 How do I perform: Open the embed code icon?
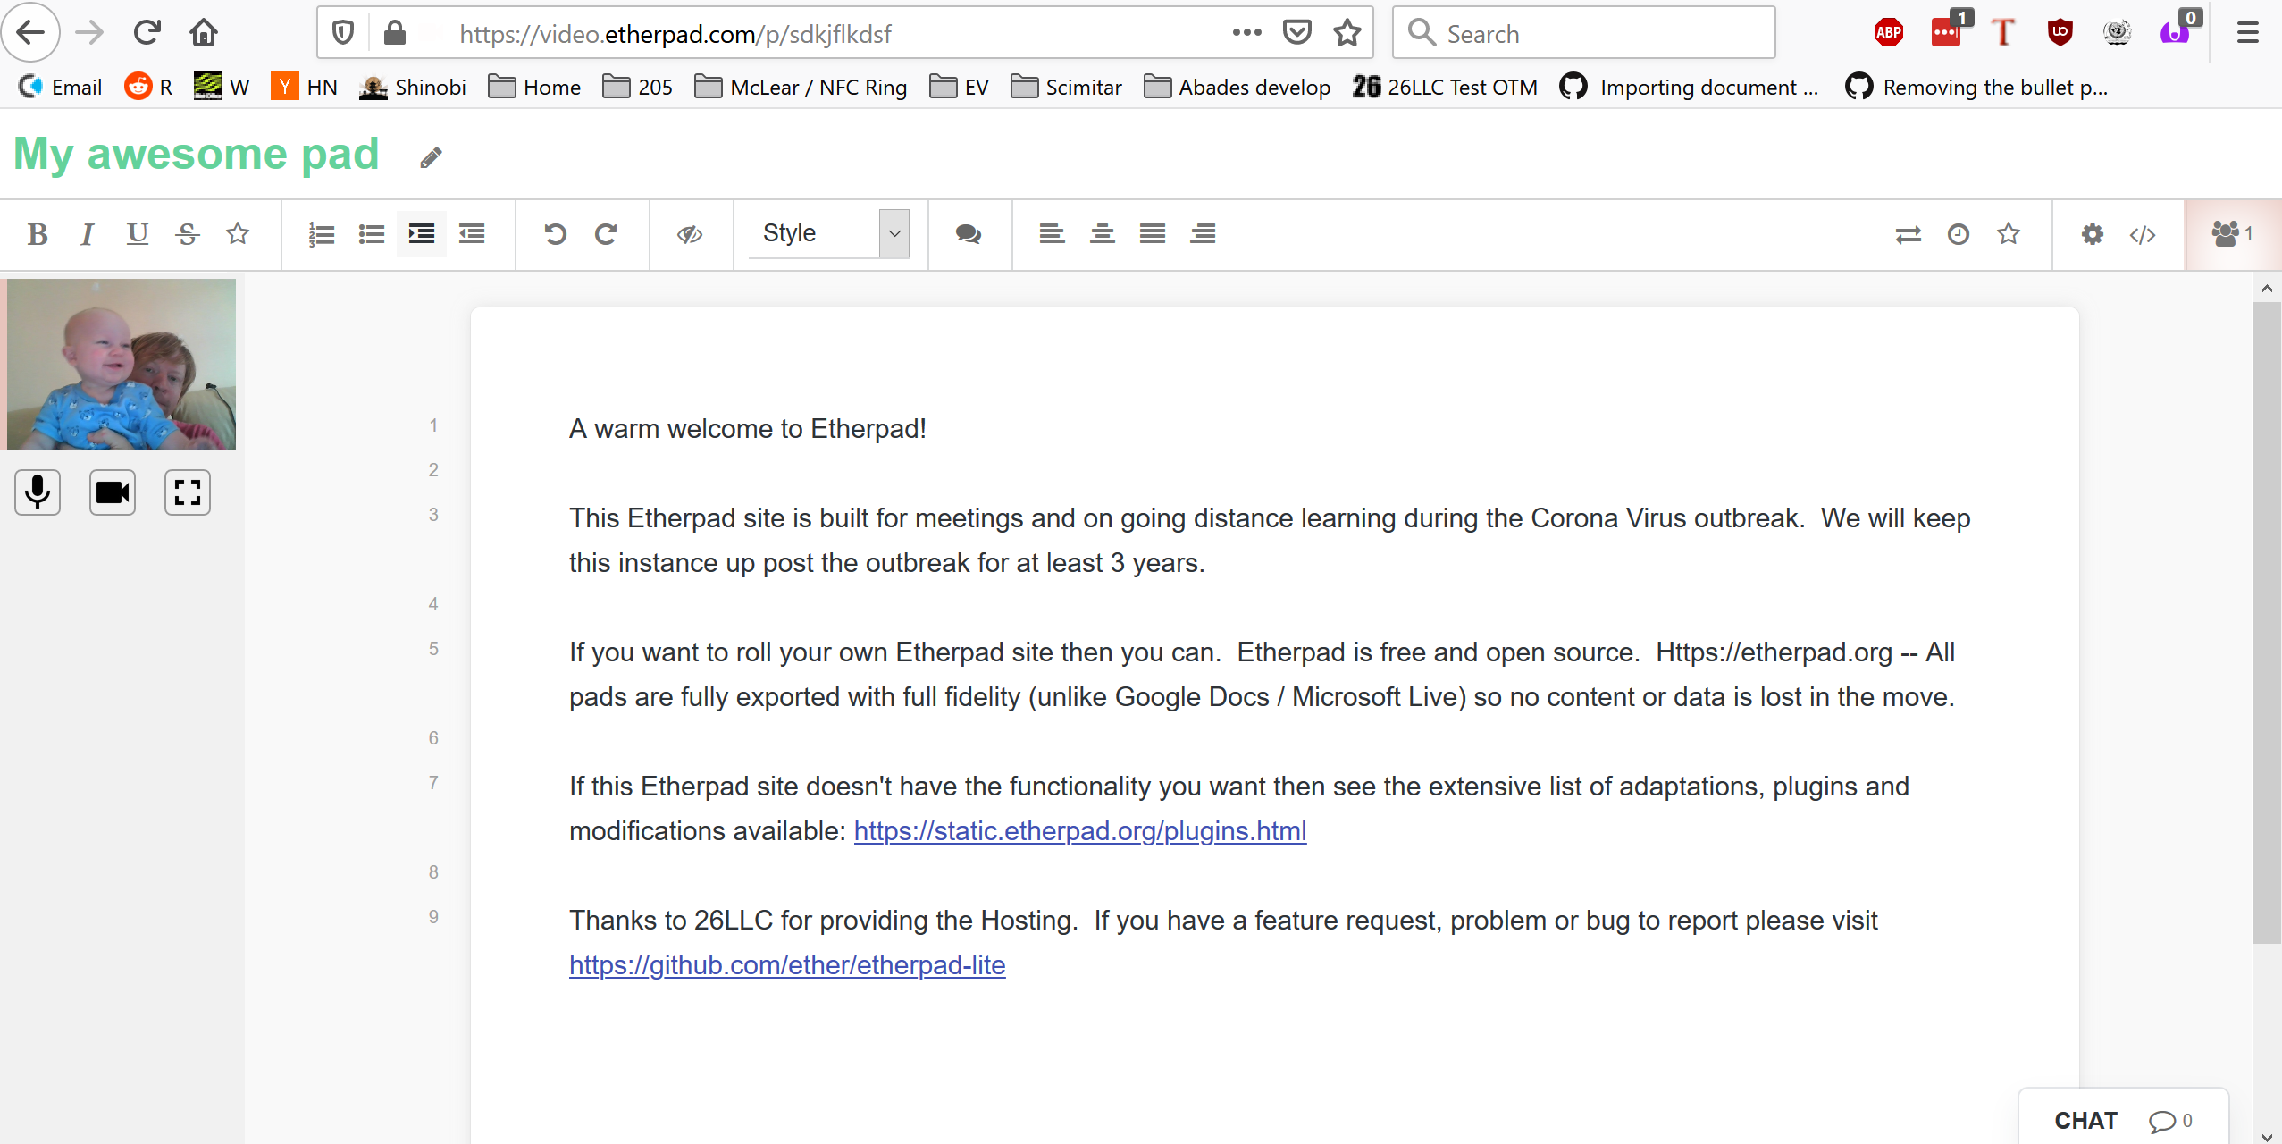(x=2142, y=234)
